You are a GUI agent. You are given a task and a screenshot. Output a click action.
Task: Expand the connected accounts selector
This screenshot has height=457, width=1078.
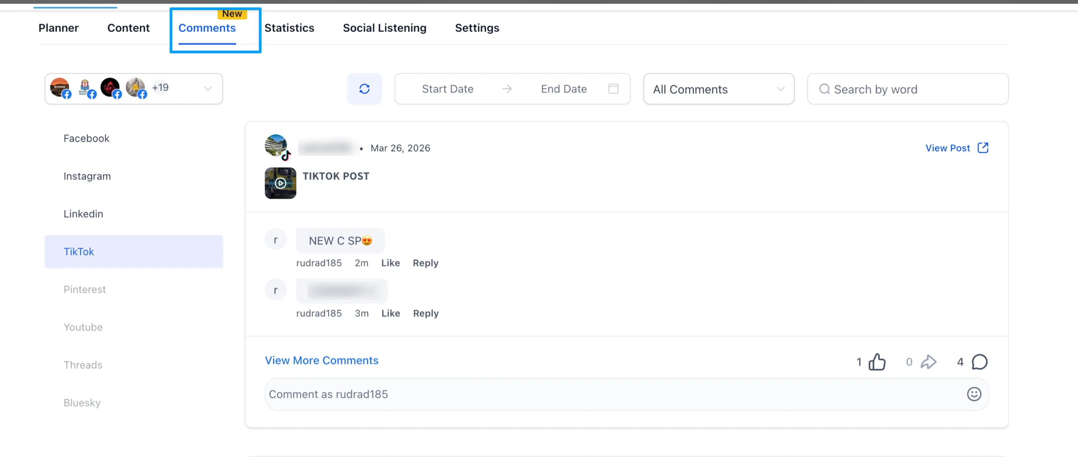click(208, 89)
